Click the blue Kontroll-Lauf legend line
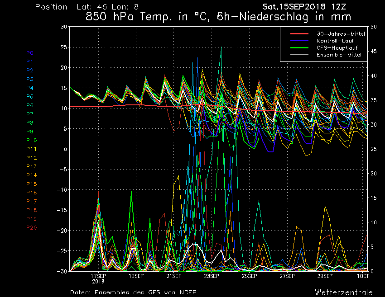This screenshot has height=297, width=385. tap(299, 40)
